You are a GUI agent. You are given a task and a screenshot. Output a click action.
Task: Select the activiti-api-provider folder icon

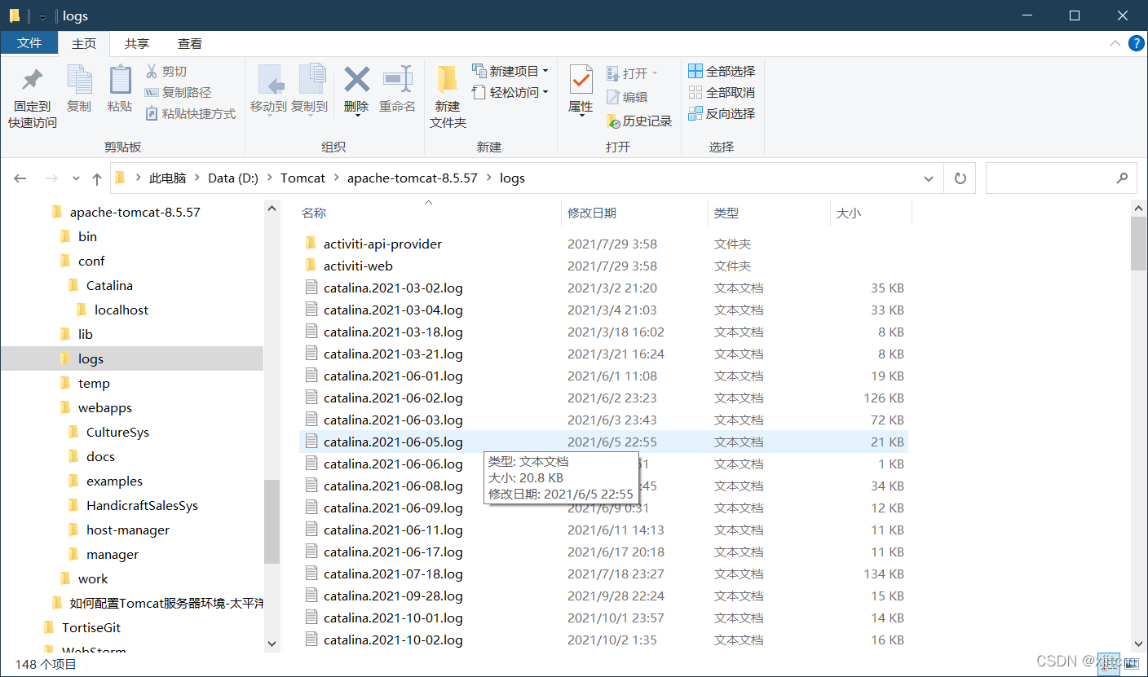(310, 244)
